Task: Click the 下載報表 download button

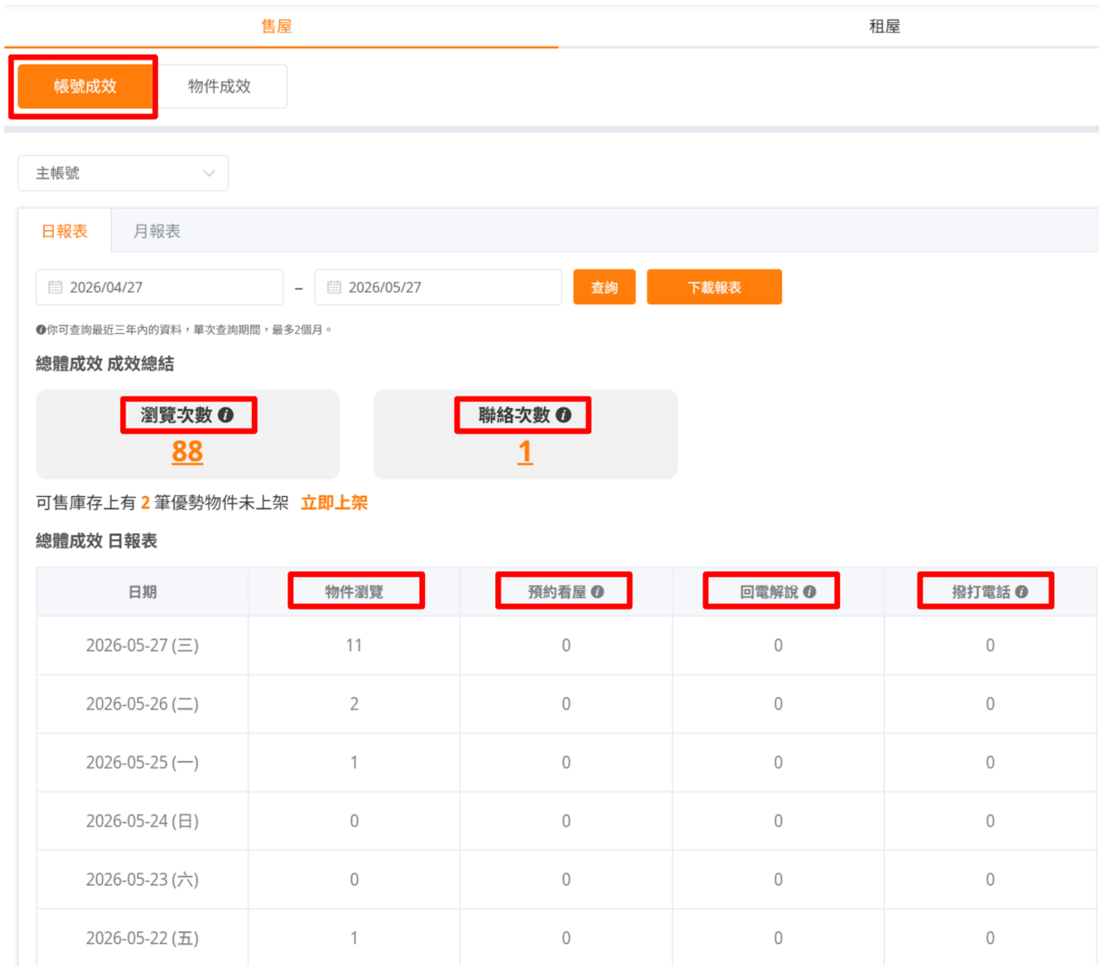Action: pyautogui.click(x=715, y=287)
